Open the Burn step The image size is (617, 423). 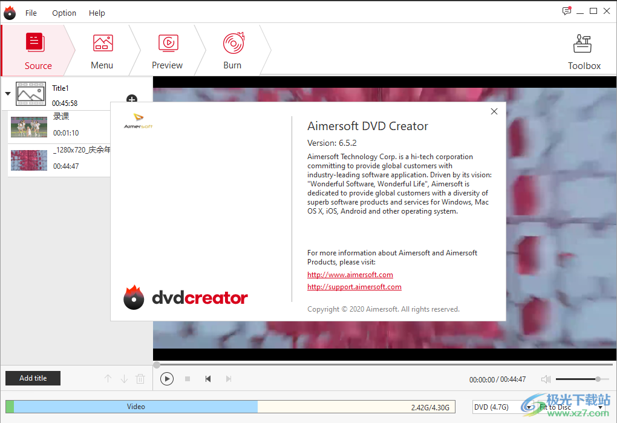(x=233, y=50)
